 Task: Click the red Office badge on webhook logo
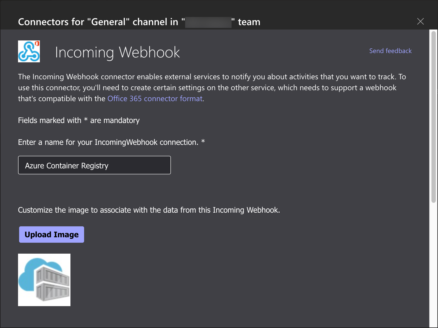click(x=37, y=44)
